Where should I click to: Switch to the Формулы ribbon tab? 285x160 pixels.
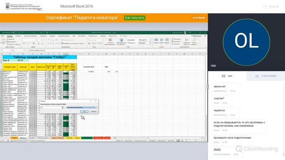coord(43,36)
